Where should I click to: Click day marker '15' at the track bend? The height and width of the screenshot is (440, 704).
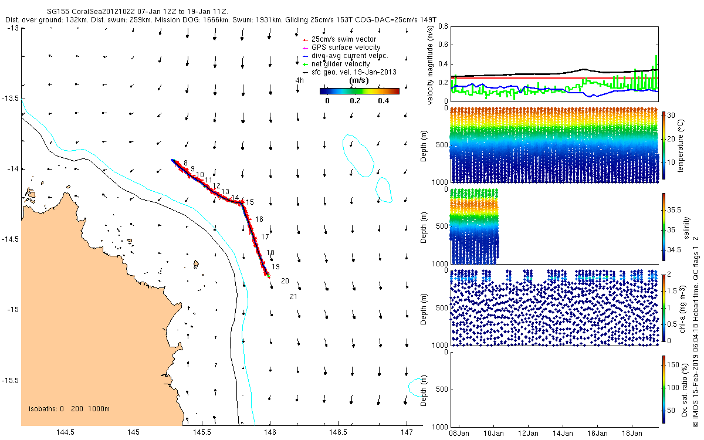[x=250, y=202]
